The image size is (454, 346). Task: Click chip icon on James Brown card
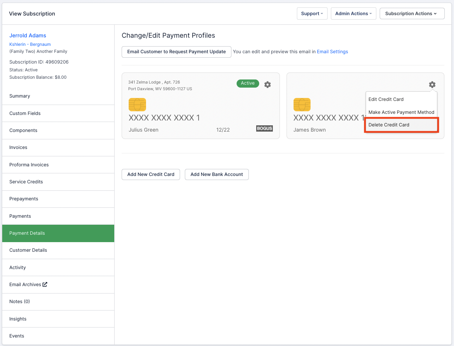click(302, 105)
